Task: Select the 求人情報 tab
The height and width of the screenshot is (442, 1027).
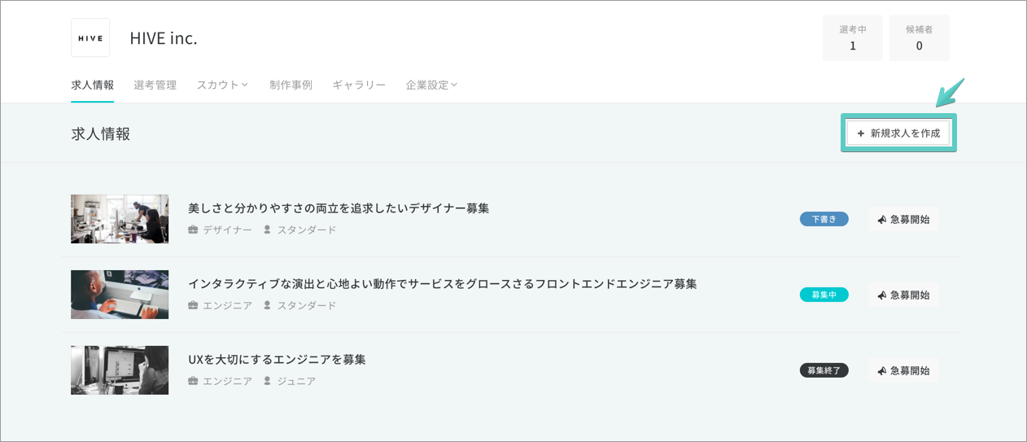Action: point(92,85)
